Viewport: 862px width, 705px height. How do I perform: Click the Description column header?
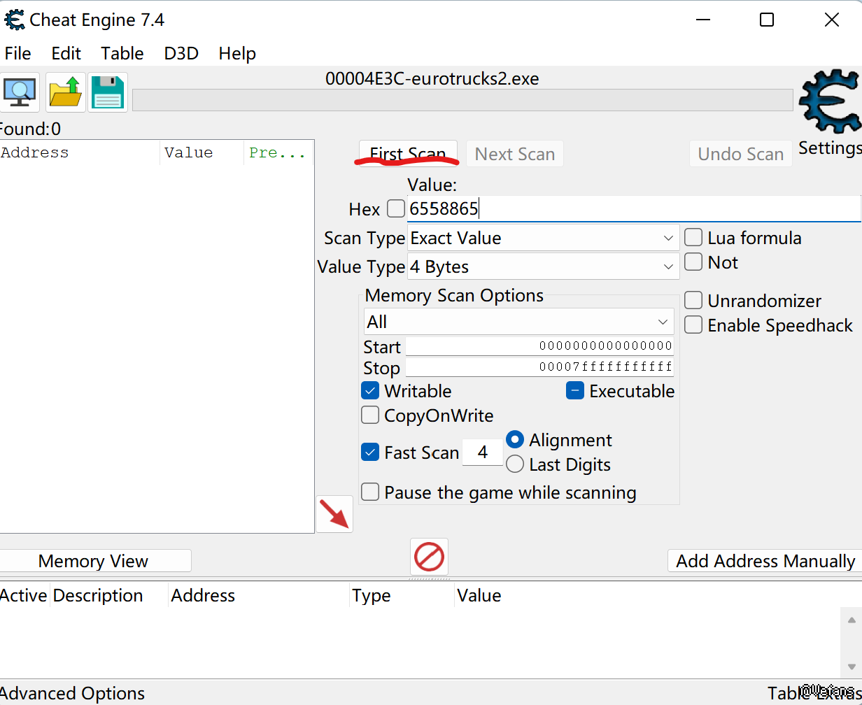108,596
